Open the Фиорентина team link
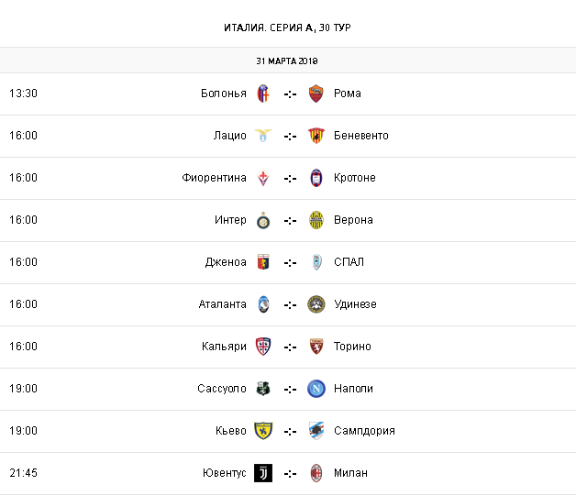Screen dimensions: 576x496 [x=214, y=178]
